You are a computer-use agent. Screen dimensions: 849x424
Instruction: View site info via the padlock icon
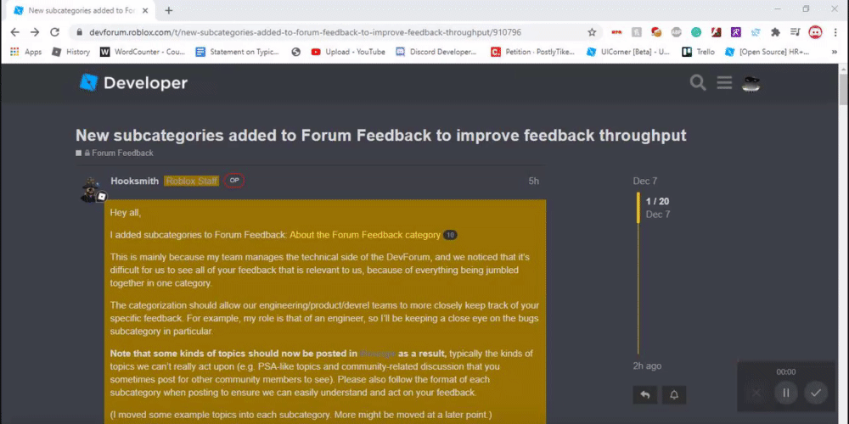(80, 32)
